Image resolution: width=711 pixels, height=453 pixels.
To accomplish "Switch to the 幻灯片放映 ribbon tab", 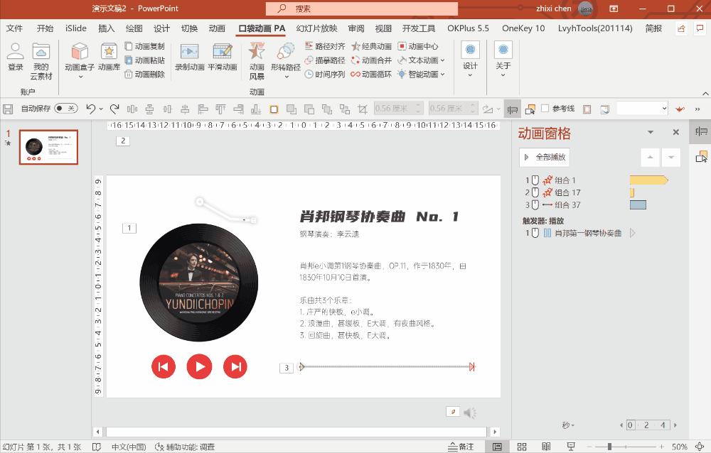I will [x=316, y=28].
